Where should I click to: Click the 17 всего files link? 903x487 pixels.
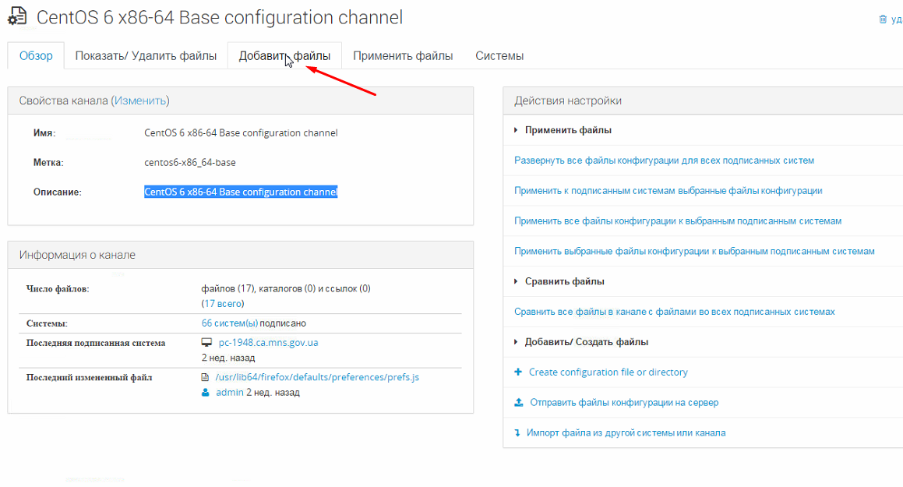pyautogui.click(x=223, y=304)
